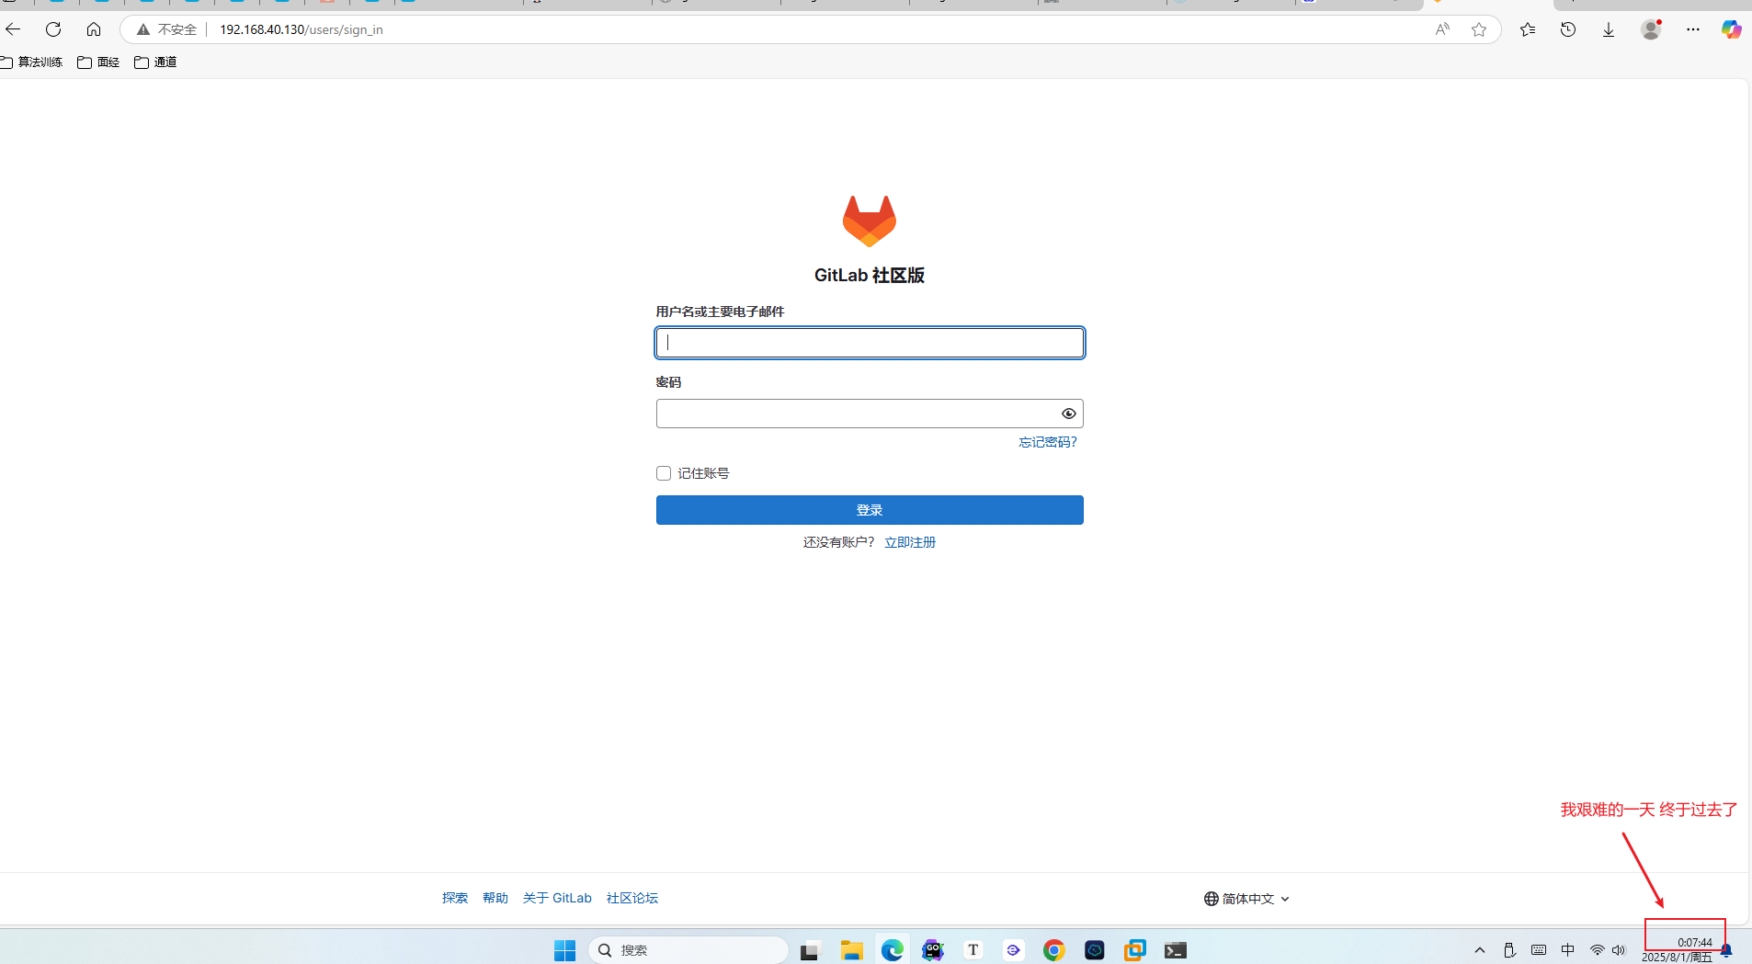Toggle password visibility eye icon
This screenshot has width=1752, height=964.
coord(1069,414)
